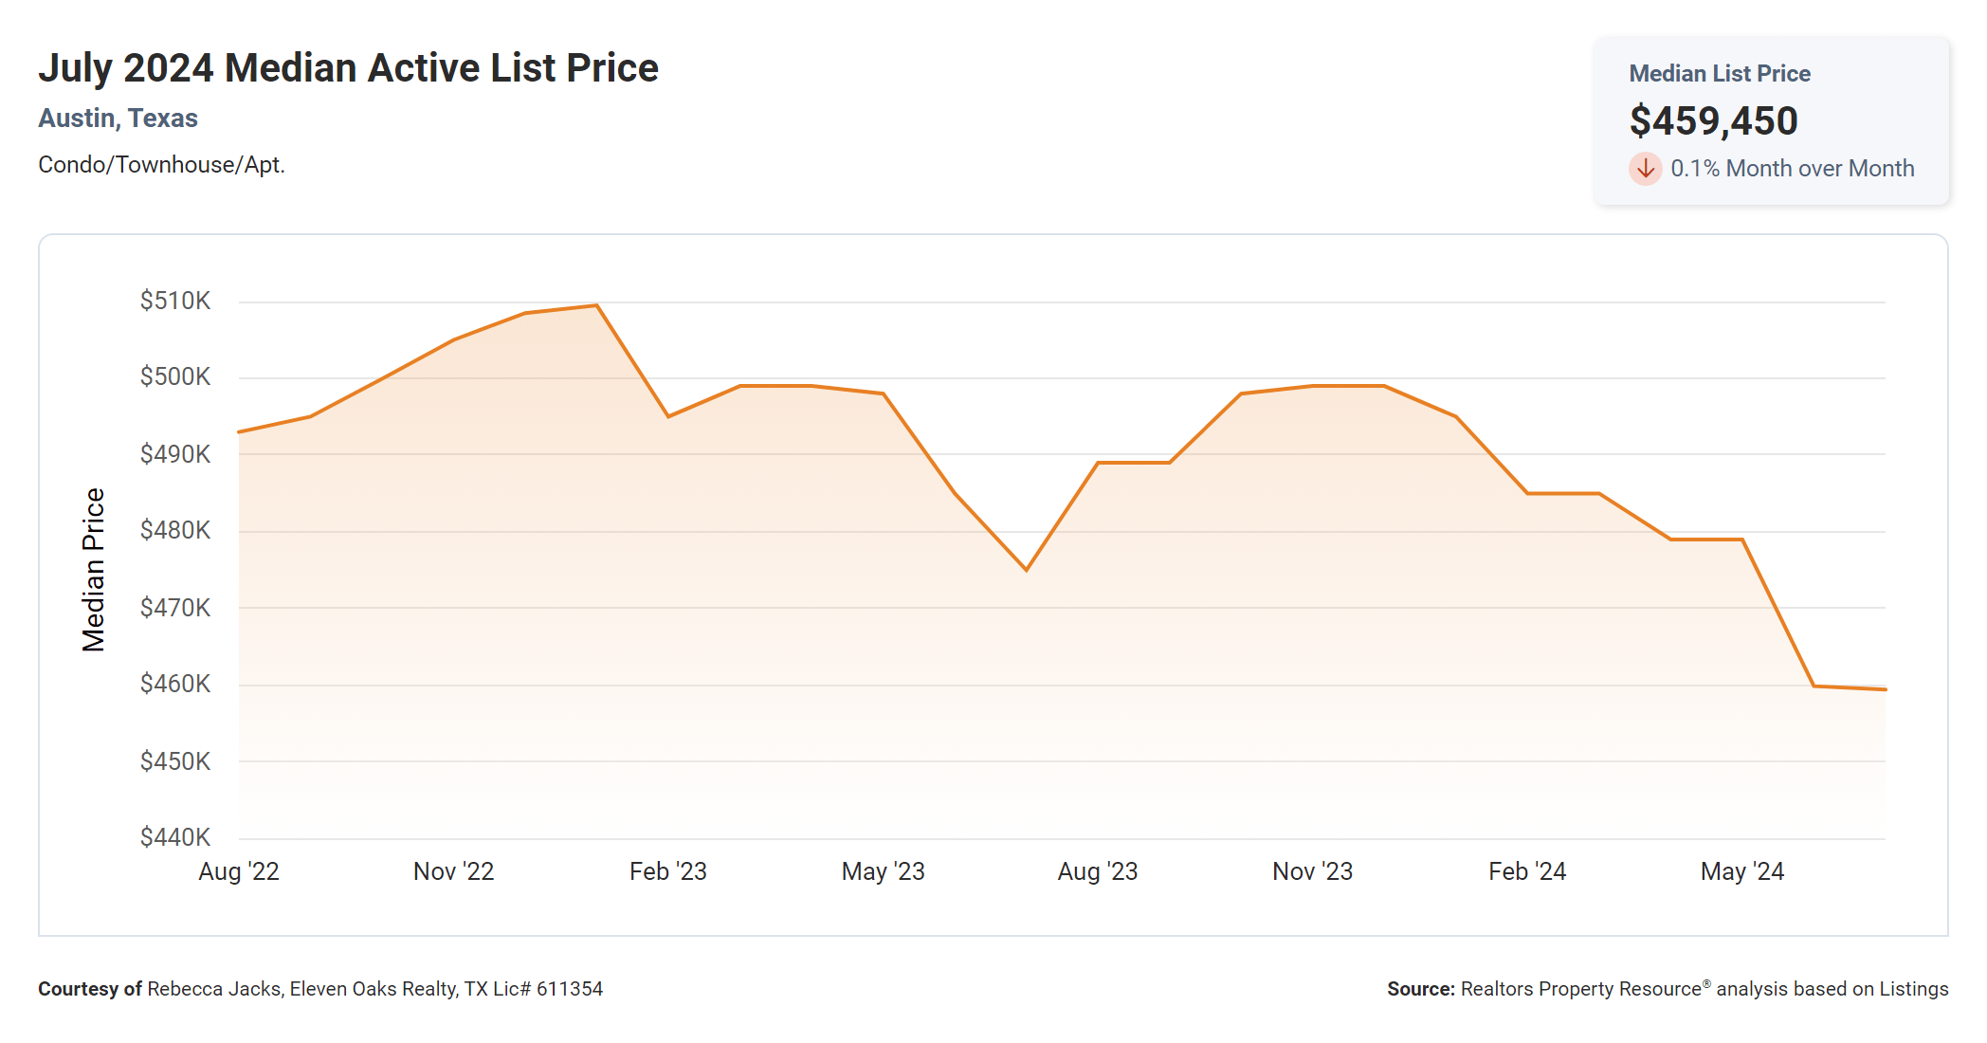This screenshot has width=1987, height=1043.
Task: Click the Feb '23 x-axis label
Action: click(x=668, y=871)
